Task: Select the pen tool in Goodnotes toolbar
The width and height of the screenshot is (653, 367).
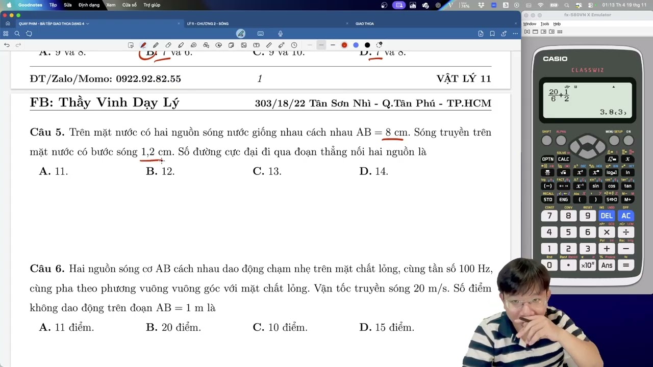Action: [x=143, y=45]
